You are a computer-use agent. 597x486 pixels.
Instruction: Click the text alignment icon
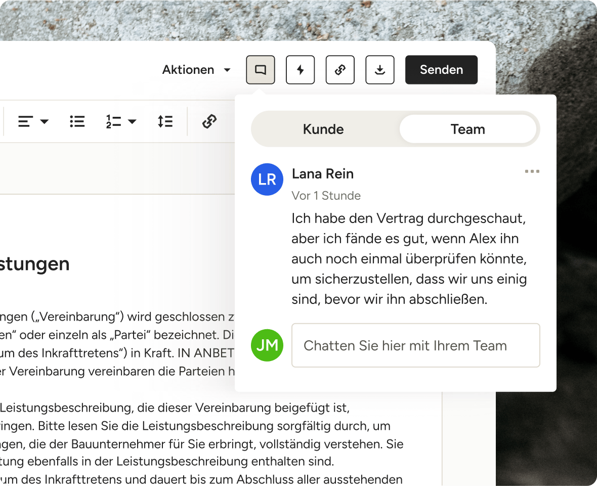tap(26, 121)
